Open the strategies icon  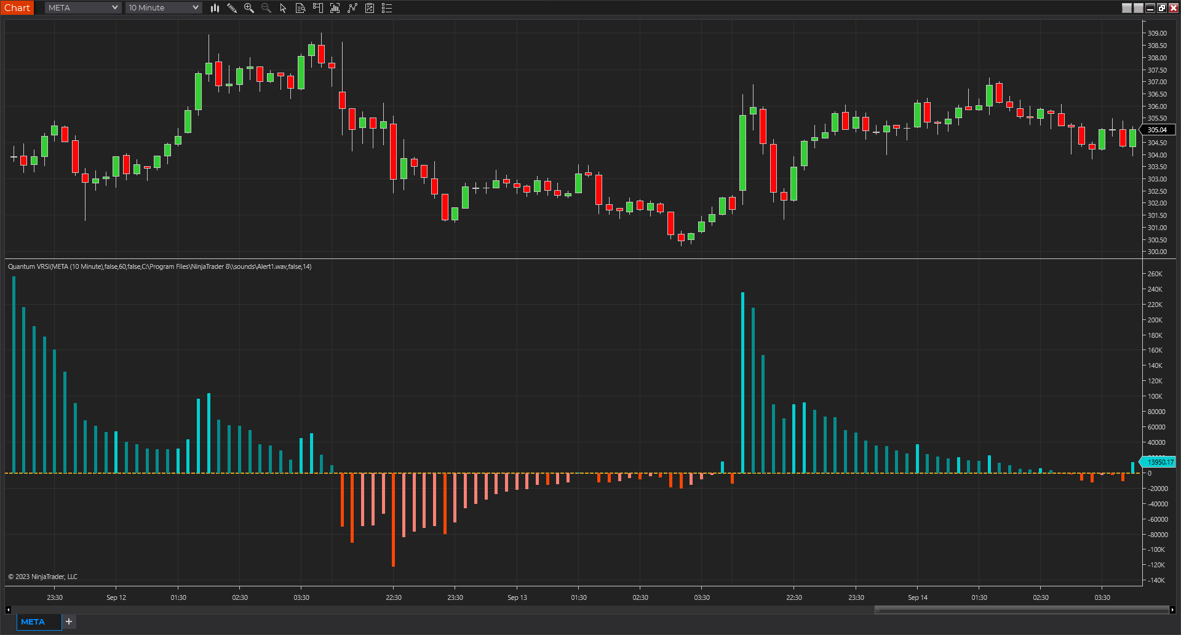370,8
